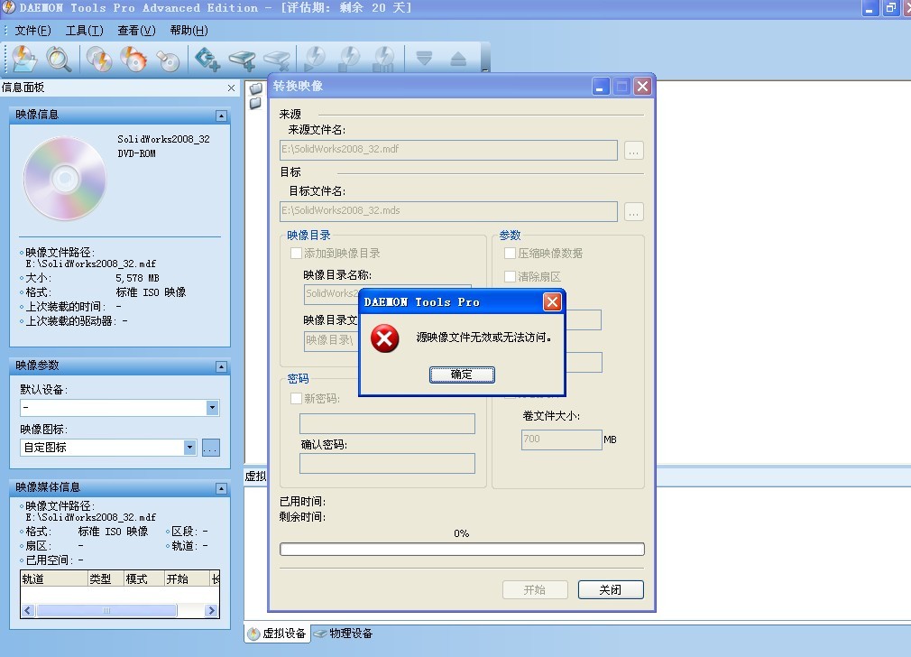Add a virtual IDE device icon
Screen dimensions: 911x657
tap(207, 59)
